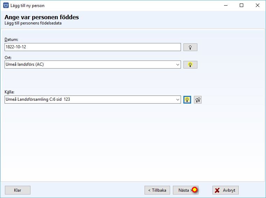266x198 pixels.
Task: Click the Datum field containing 1822-10-12
Action: pos(93,47)
